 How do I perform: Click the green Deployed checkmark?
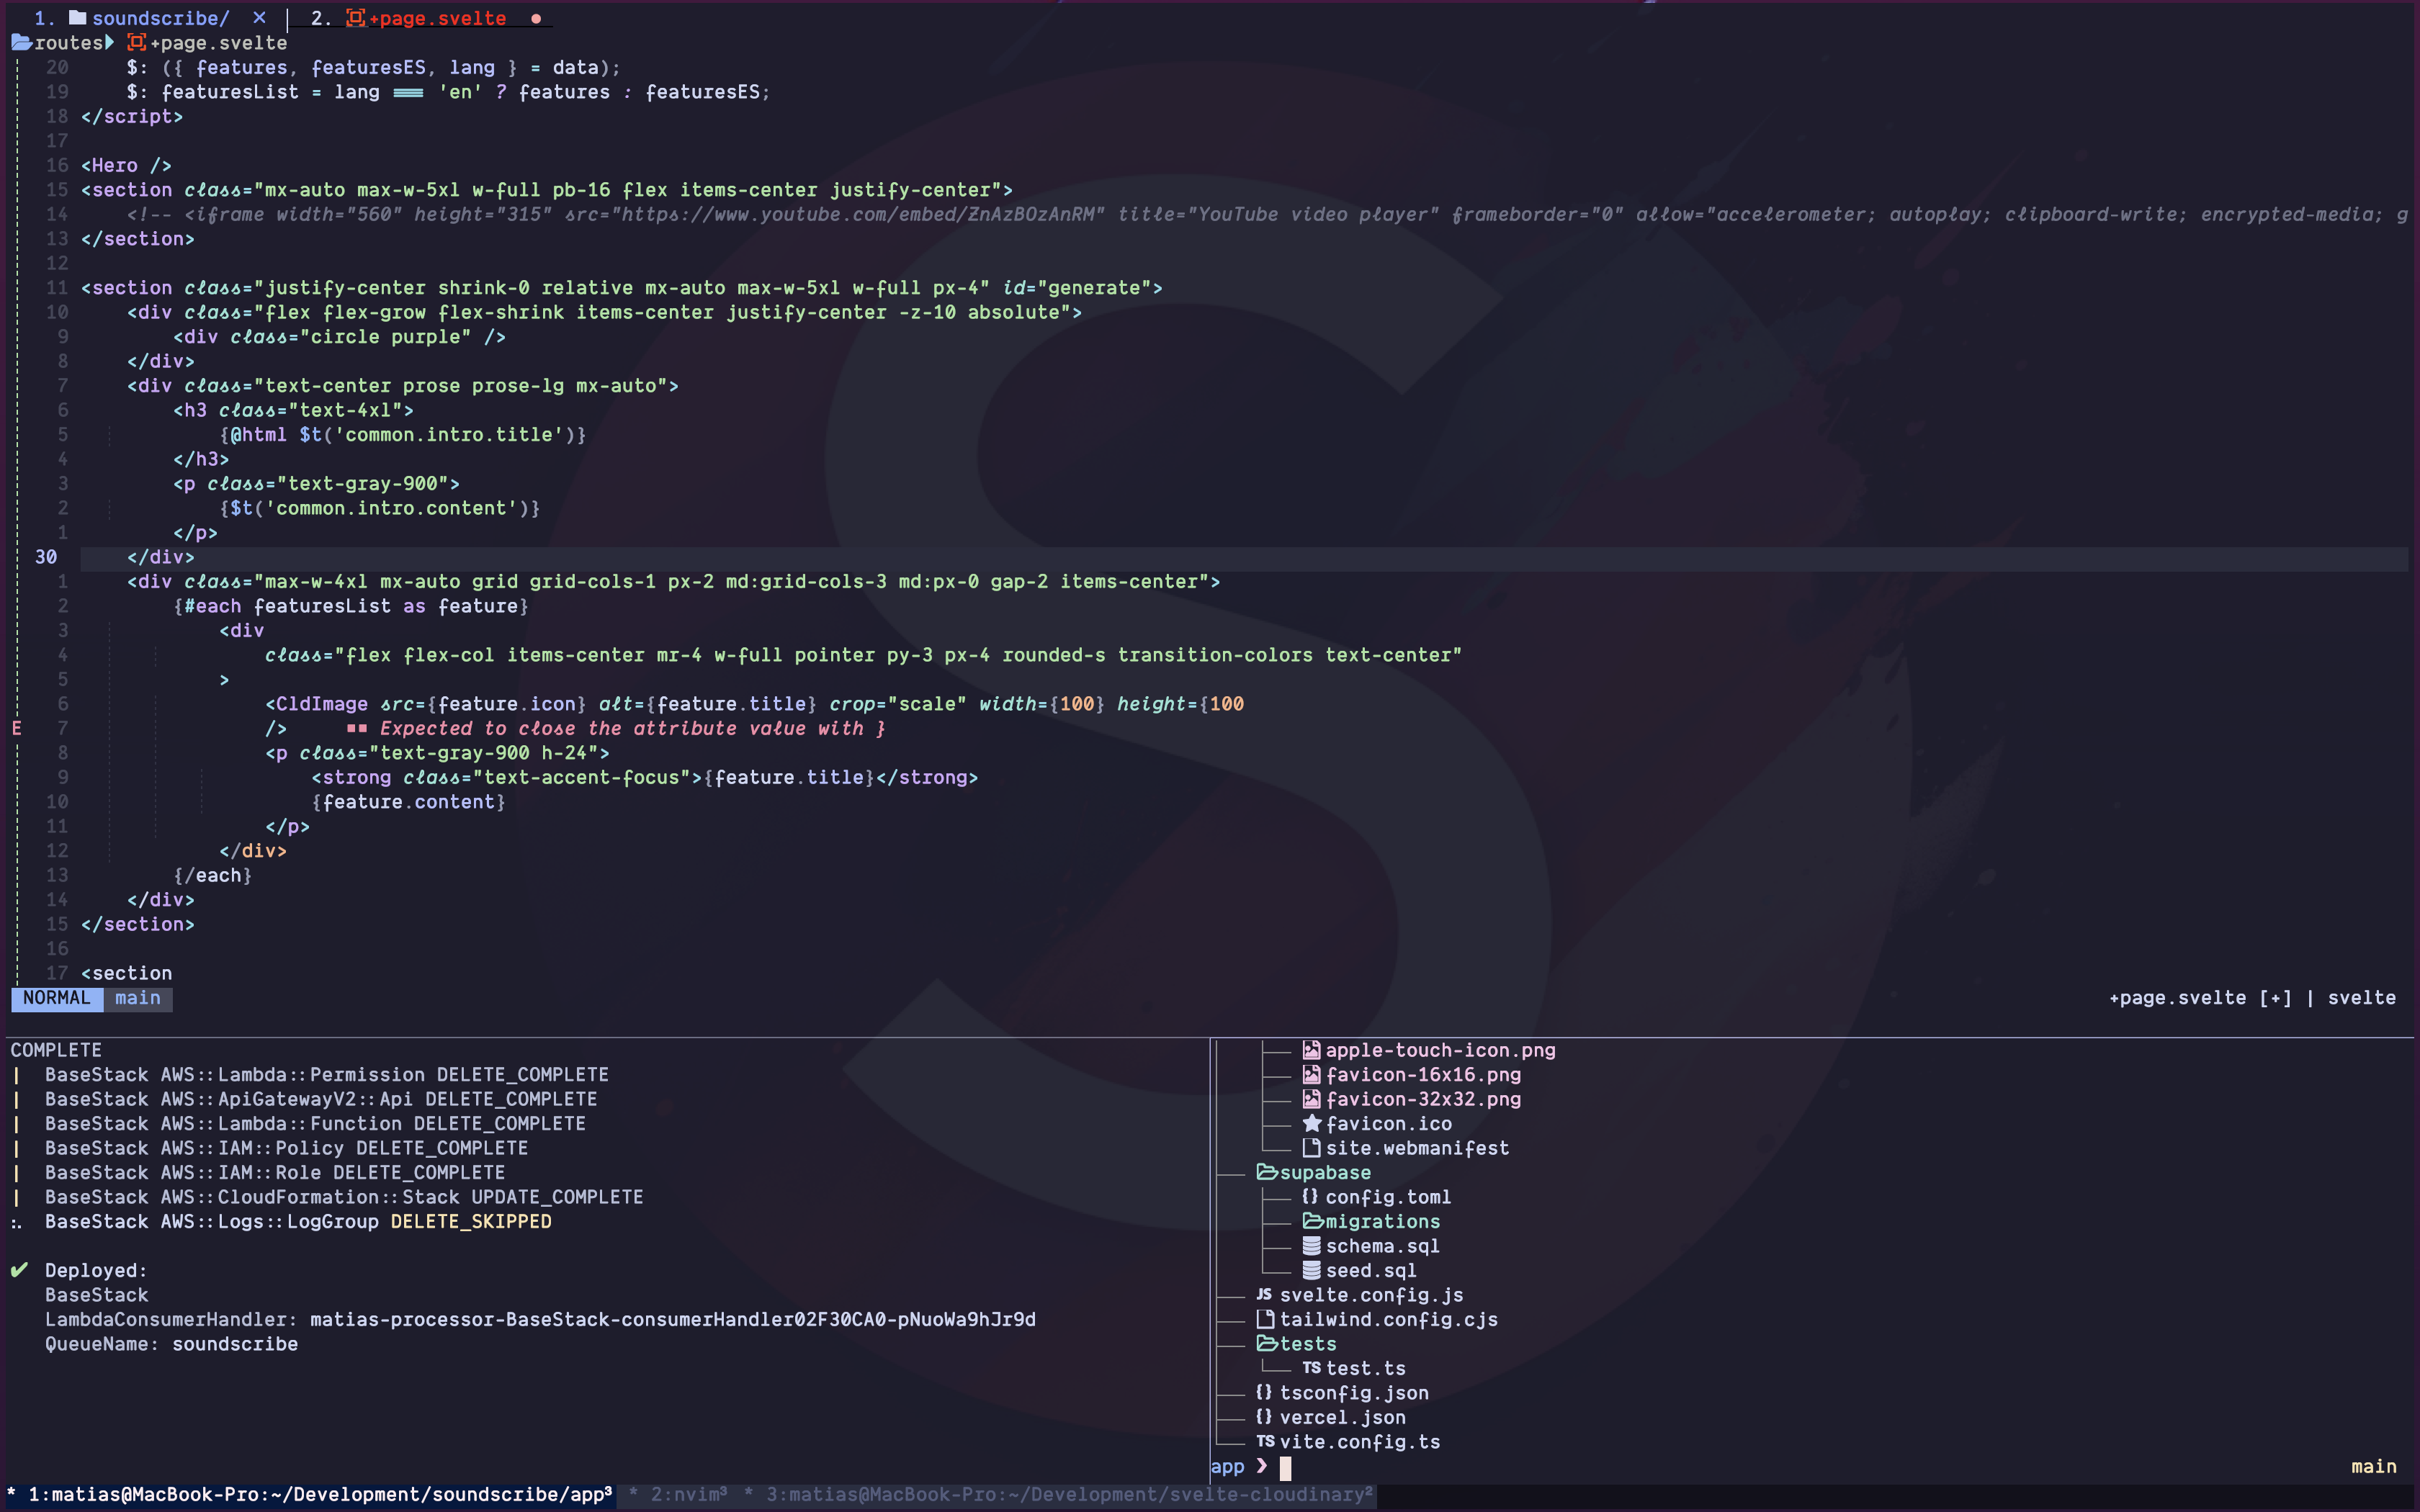click(x=19, y=1270)
